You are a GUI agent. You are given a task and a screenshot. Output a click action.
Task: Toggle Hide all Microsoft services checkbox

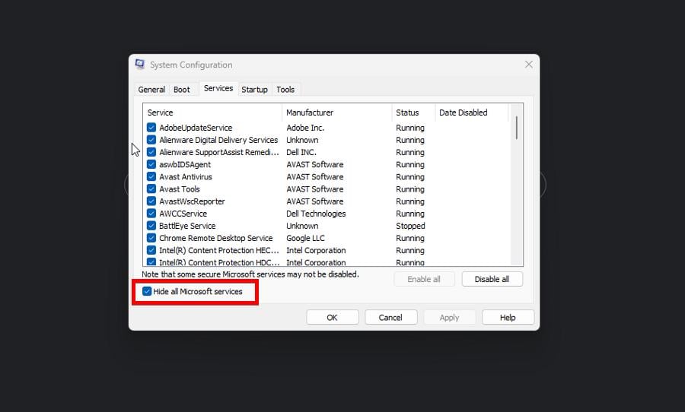147,291
